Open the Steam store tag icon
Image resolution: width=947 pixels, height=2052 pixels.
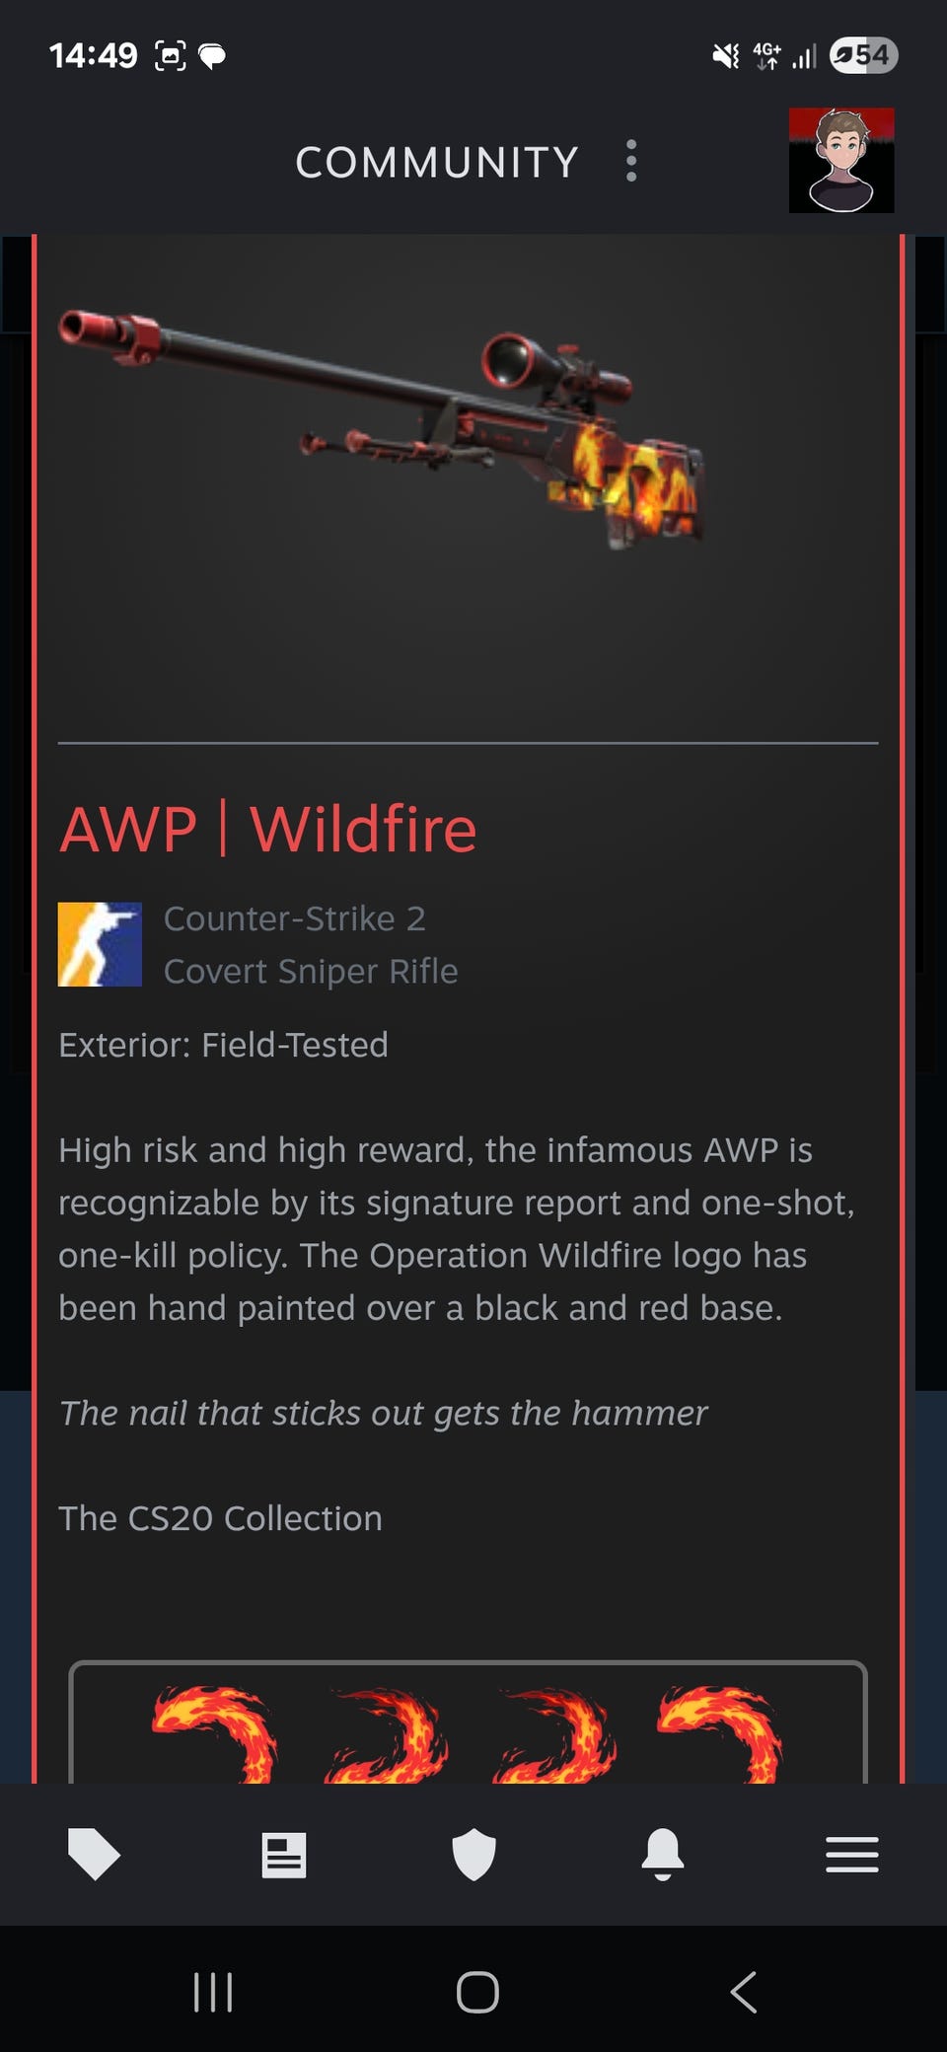coord(94,1854)
